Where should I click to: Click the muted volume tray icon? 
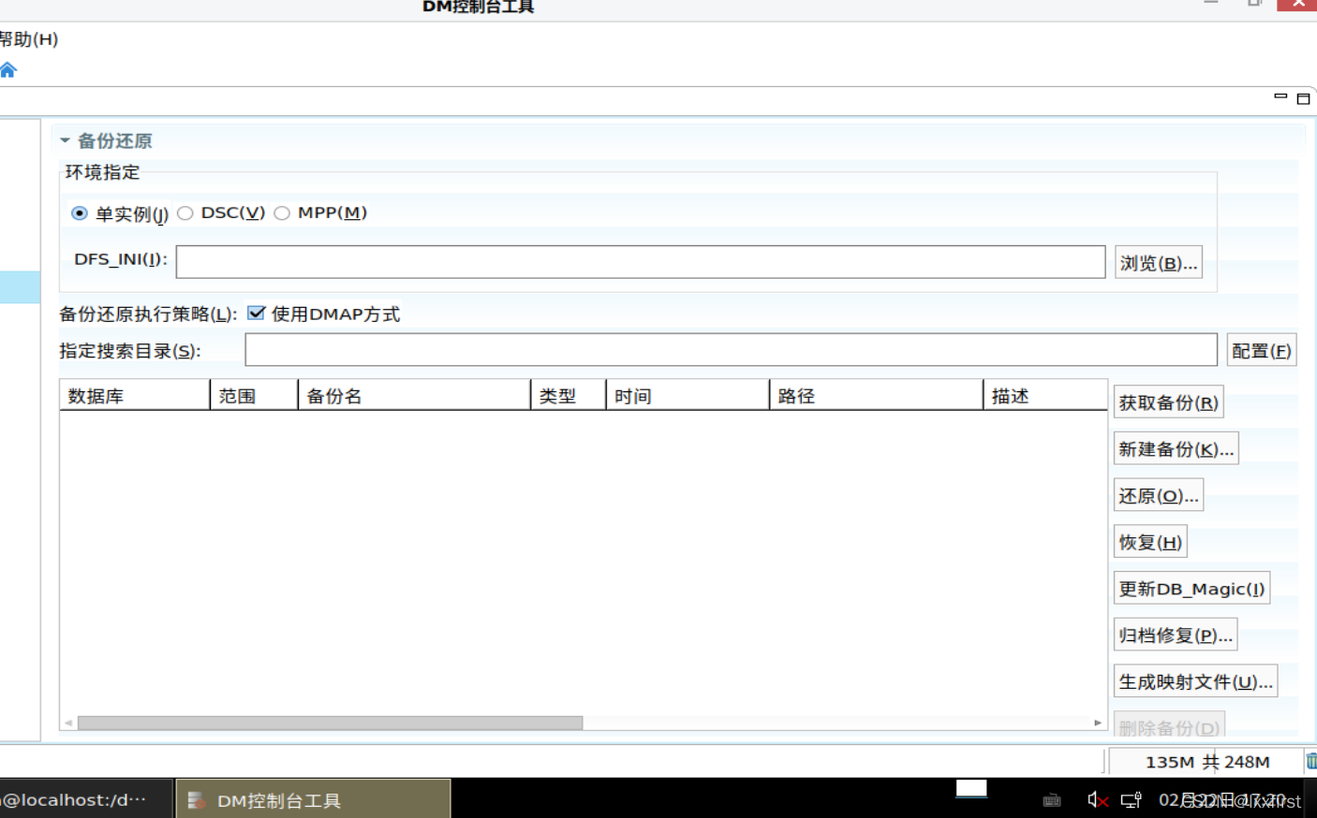coord(1097,800)
